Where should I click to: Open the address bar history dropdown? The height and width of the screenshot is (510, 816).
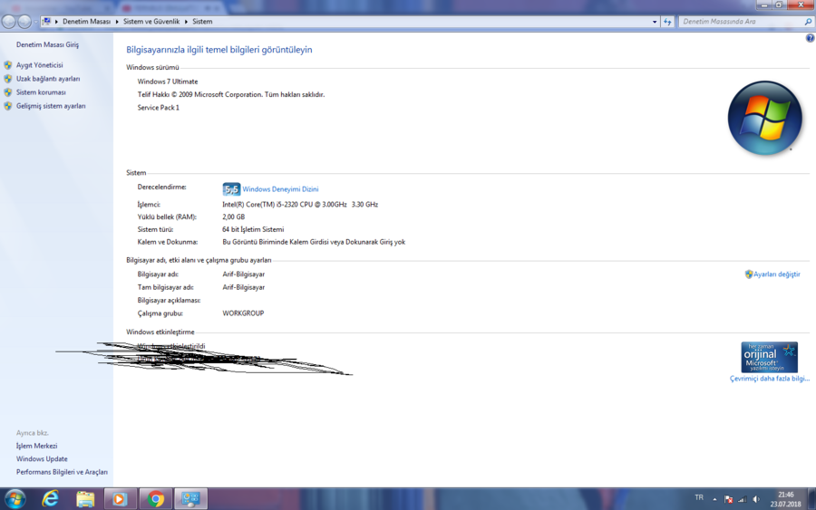655,22
